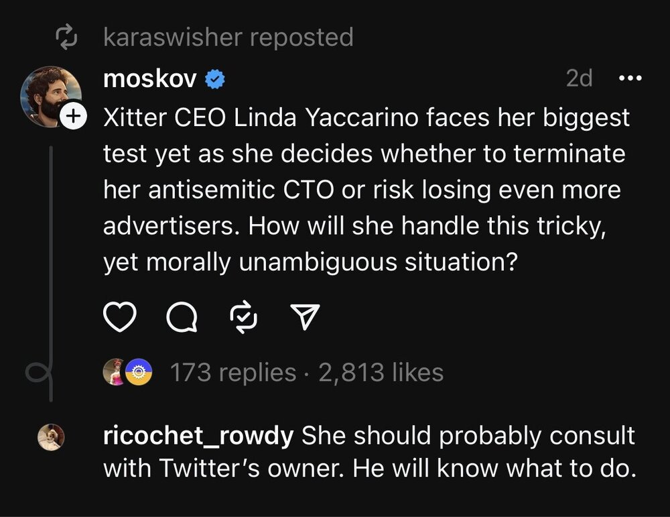Open ricochet_rowdy's profile avatar
This screenshot has width=670, height=517.
click(x=52, y=437)
